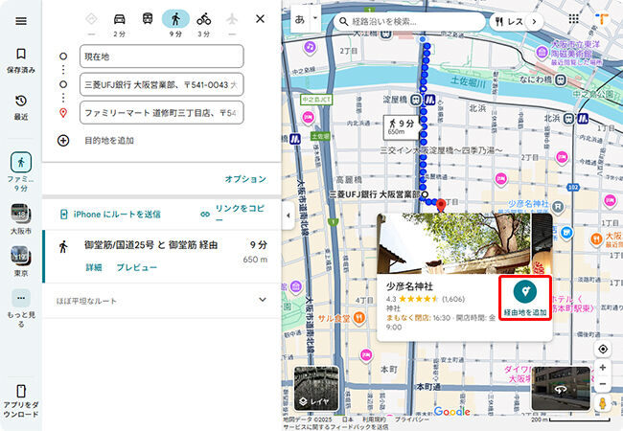Select the レストラン category chip

pos(509,21)
